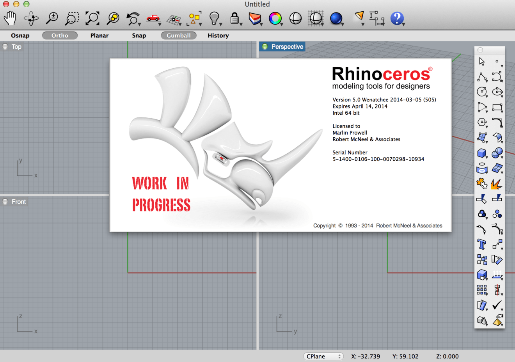Open the red car Set View tool
The image size is (515, 362).
(x=153, y=18)
